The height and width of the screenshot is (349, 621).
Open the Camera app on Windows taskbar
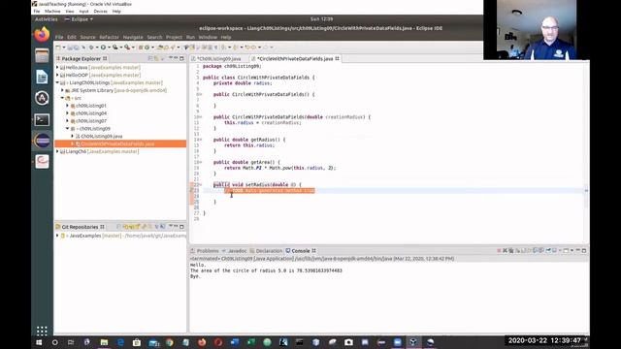tap(348, 342)
